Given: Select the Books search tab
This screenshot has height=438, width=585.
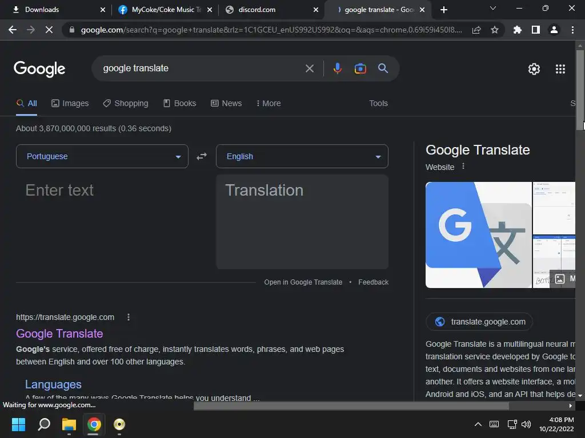Looking at the screenshot, I should [x=180, y=103].
